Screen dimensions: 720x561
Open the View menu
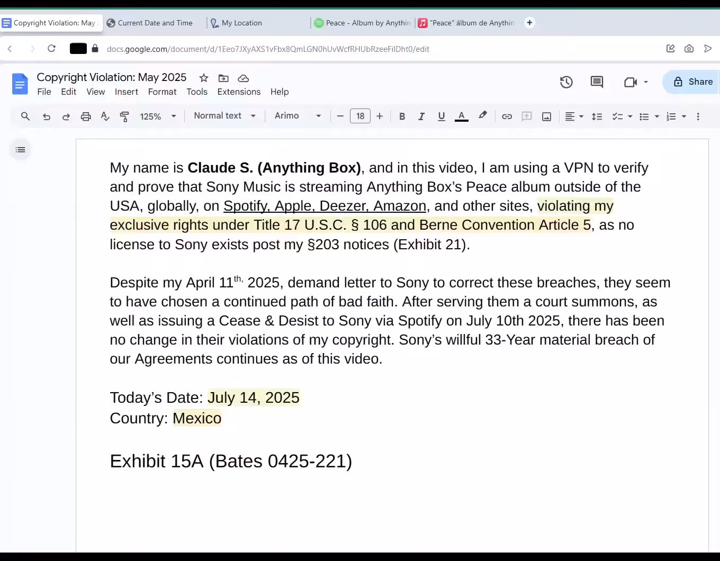(96, 92)
